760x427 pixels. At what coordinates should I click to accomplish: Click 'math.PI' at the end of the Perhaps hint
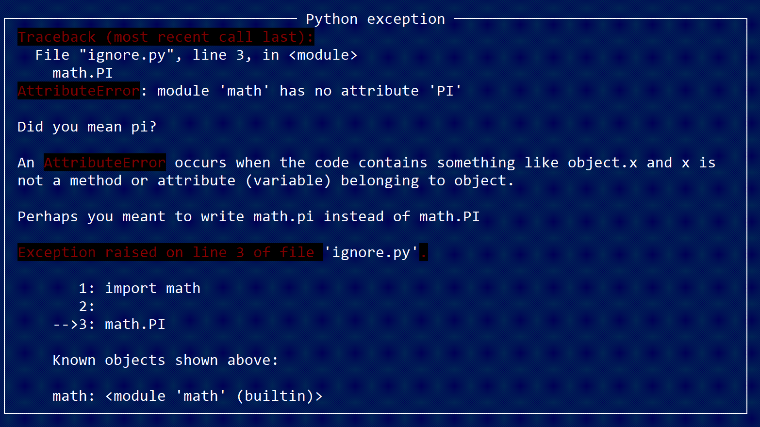[x=449, y=216]
